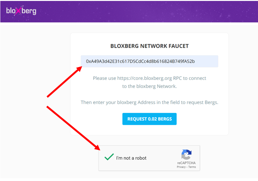Click the reCAPTCHA swirl logo icon
Image resolution: width=258 pixels, height=181 pixels.
pos(186,154)
